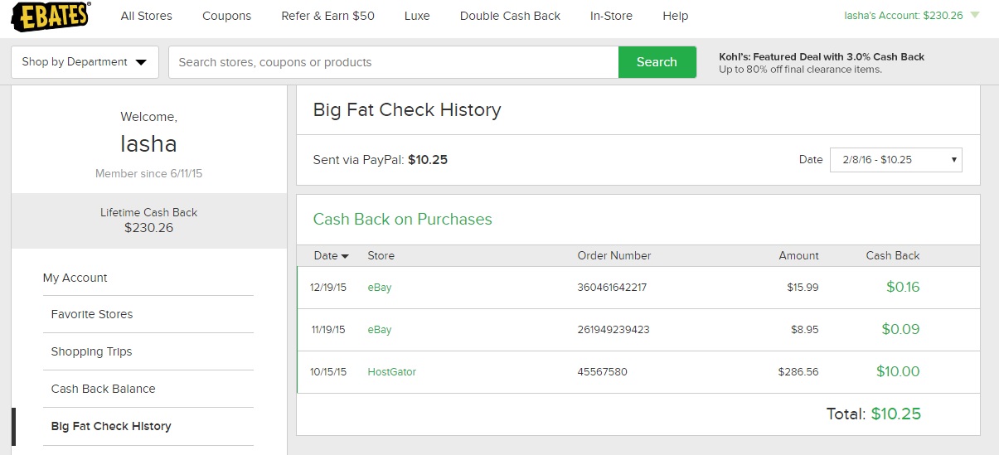Open eBay link for 12/19/15 order
Screen dimensions: 999x455
click(380, 288)
